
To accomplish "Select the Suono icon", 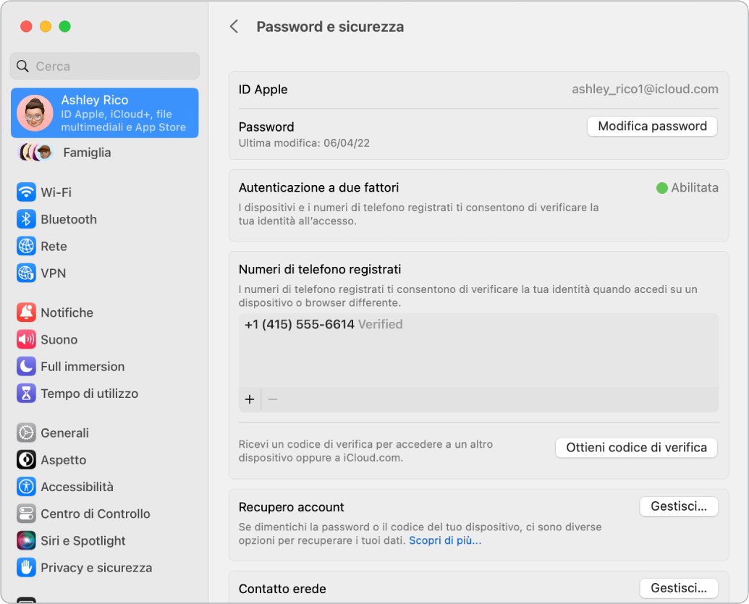I will point(27,339).
